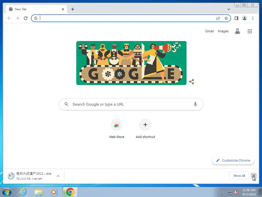Select the New Tab tab
Viewport: 262px width, 197px height.
point(36,9)
